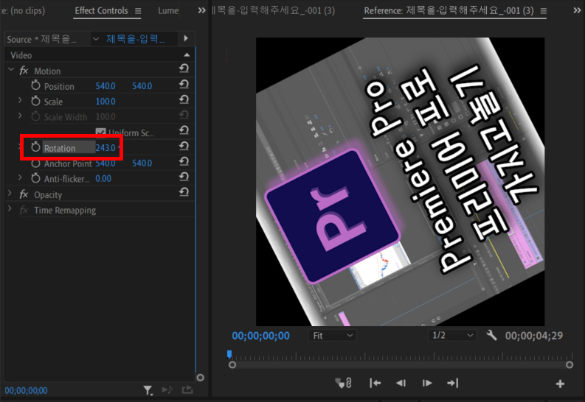Viewport: 585px width, 402px height.
Task: Open the filter properties funnel icon
Action: 148,390
